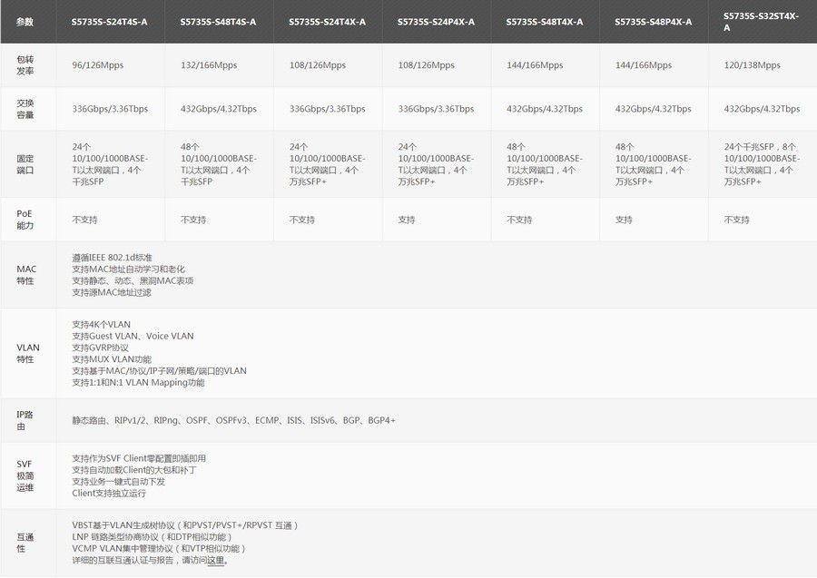Click the 固定端口 row label
817x578 pixels.
[25, 163]
